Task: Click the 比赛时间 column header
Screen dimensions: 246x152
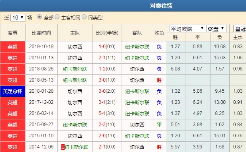Action: coord(41,33)
